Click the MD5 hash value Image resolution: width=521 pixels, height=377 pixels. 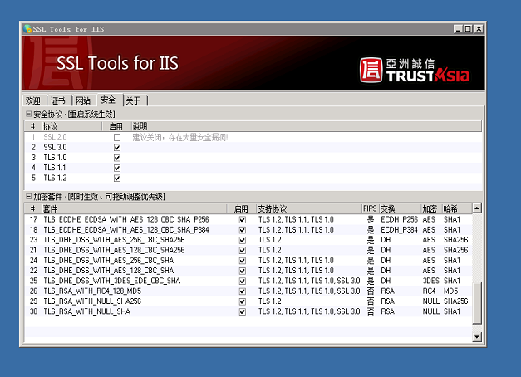(451, 291)
